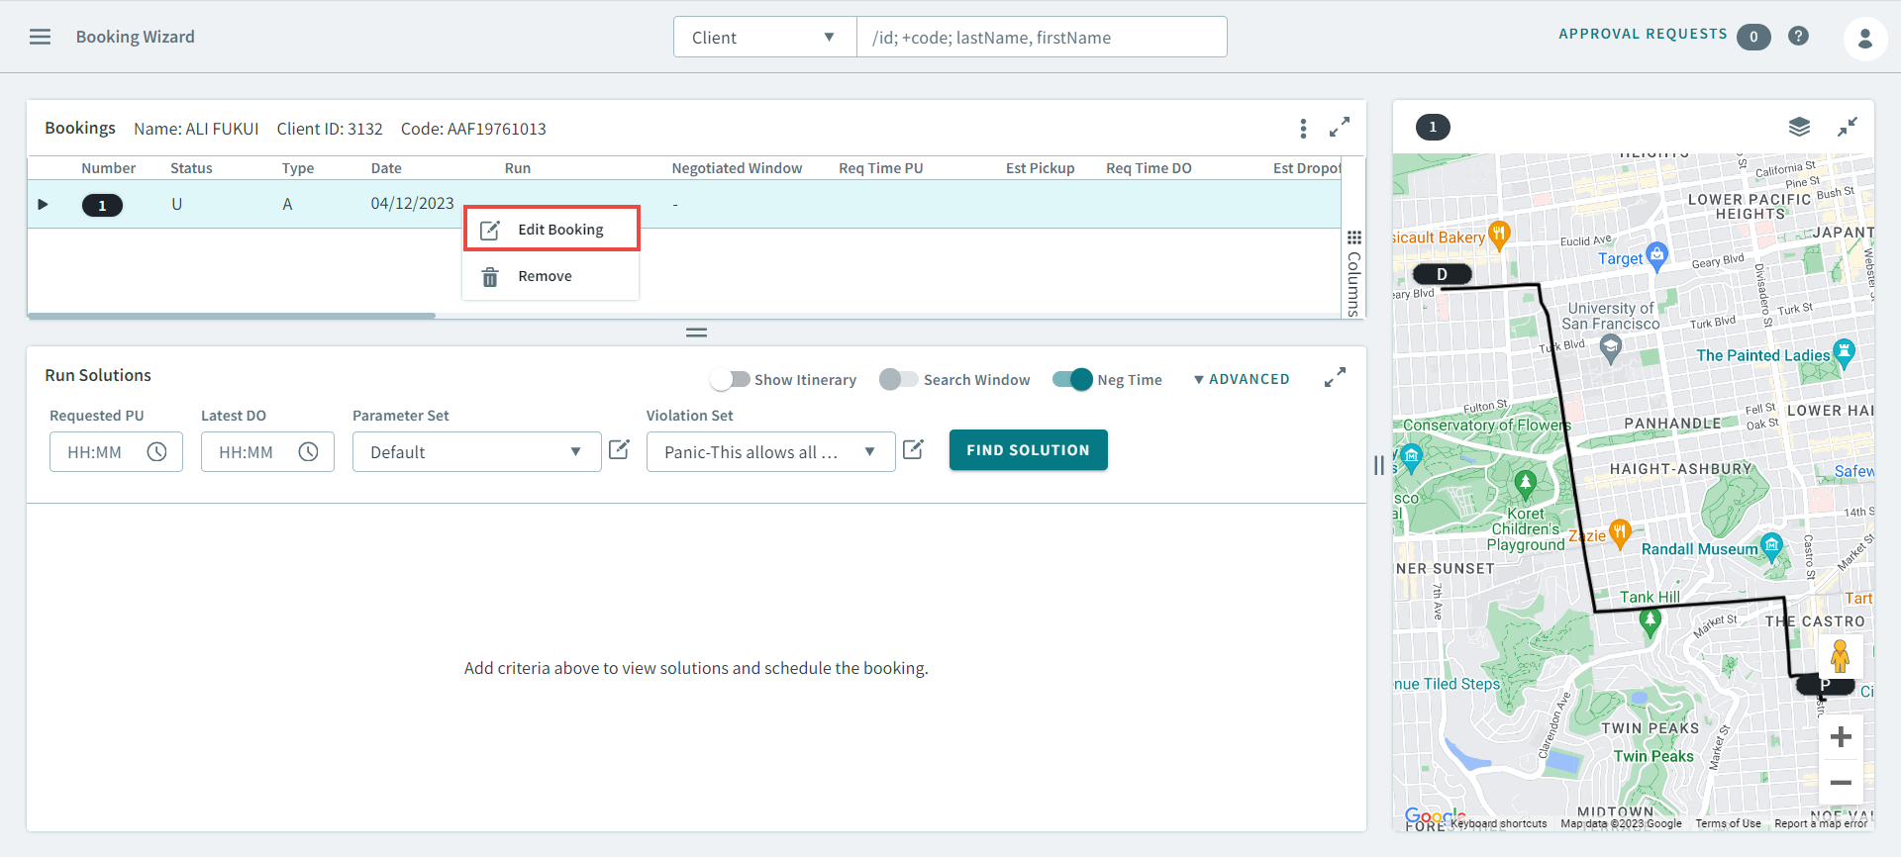Collapse the map panel
The width and height of the screenshot is (1901, 857).
tap(1848, 127)
